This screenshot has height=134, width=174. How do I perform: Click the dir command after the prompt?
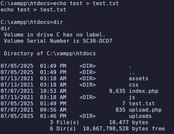point(58,22)
